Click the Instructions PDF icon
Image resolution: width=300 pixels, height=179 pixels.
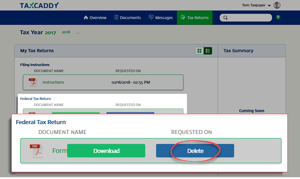tap(33, 82)
